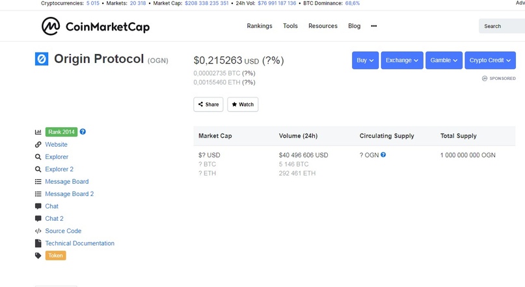Open the Source Code link

tap(63, 231)
